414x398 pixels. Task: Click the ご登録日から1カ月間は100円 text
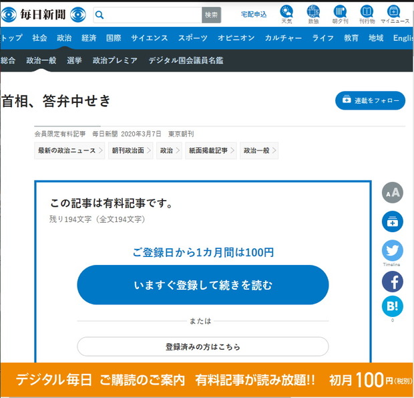[x=203, y=252]
